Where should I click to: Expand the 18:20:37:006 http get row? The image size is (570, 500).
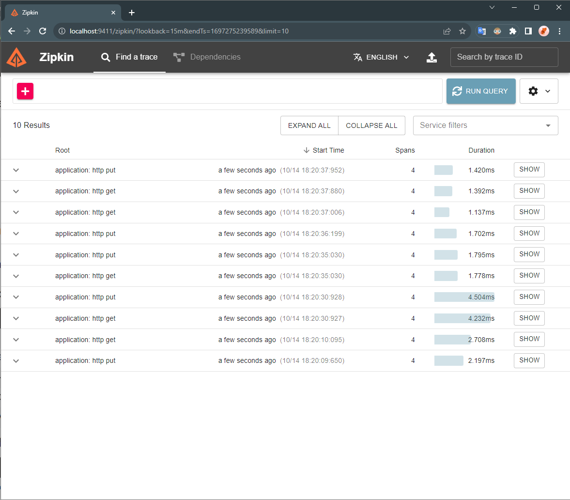tap(16, 212)
